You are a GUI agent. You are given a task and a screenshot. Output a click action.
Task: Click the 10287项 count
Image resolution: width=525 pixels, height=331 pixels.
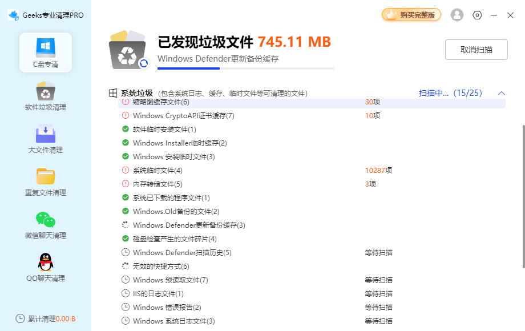(x=378, y=171)
